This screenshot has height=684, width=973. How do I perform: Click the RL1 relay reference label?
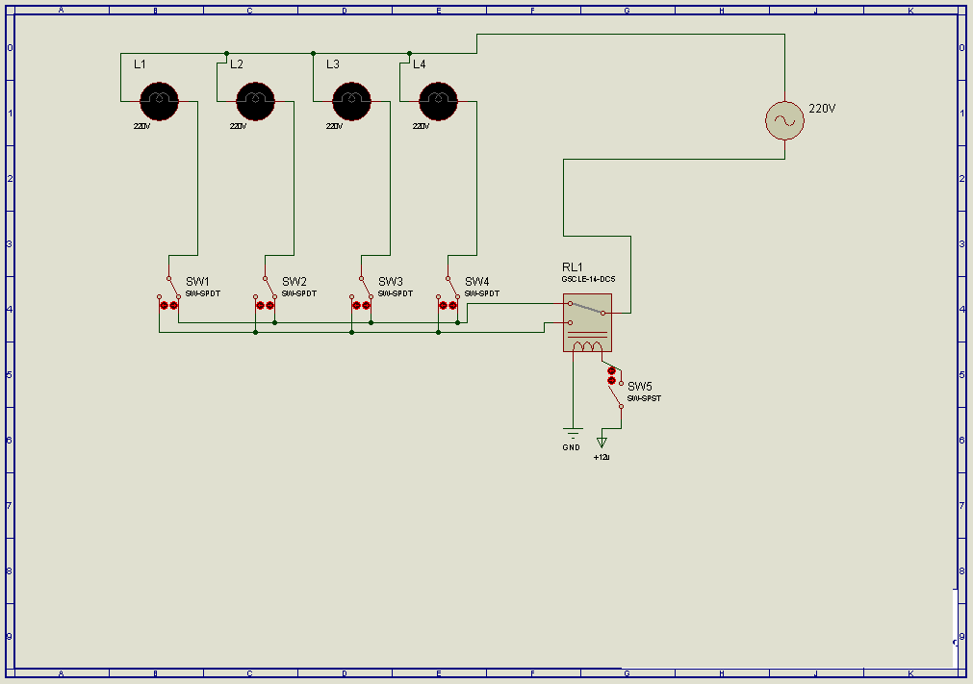pos(572,267)
